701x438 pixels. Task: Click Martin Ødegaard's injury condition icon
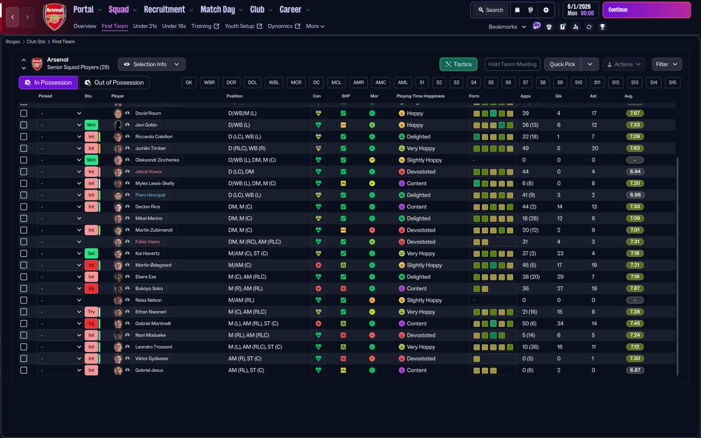(318, 265)
